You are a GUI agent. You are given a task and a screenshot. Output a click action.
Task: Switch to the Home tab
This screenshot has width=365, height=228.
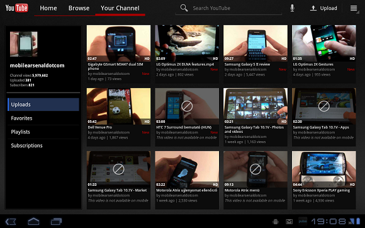[x=48, y=8]
